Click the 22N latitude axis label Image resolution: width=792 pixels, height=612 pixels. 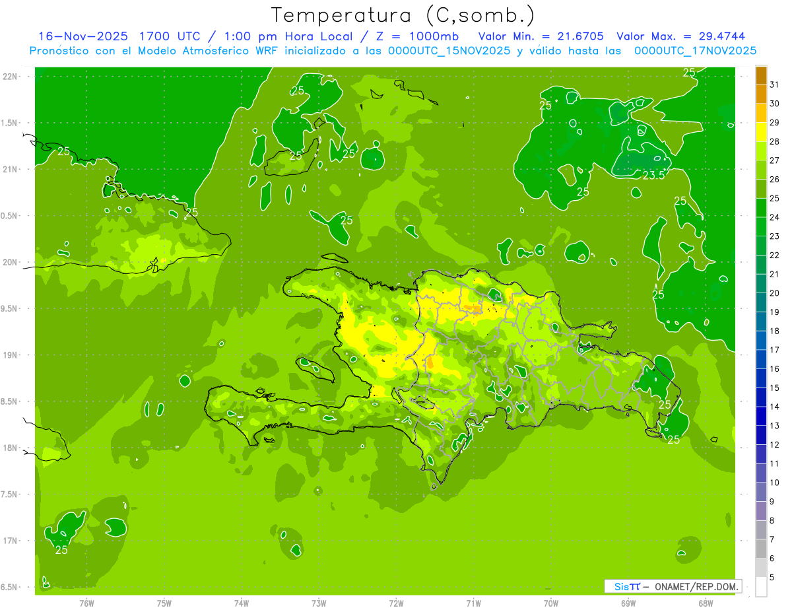point(11,77)
